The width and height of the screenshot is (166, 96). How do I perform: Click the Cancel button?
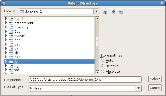tap(155, 88)
